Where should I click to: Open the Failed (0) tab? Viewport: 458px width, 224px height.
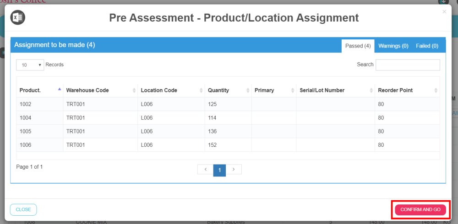point(427,46)
